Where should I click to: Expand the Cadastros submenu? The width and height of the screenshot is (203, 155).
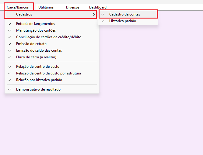pyautogui.click(x=24, y=14)
